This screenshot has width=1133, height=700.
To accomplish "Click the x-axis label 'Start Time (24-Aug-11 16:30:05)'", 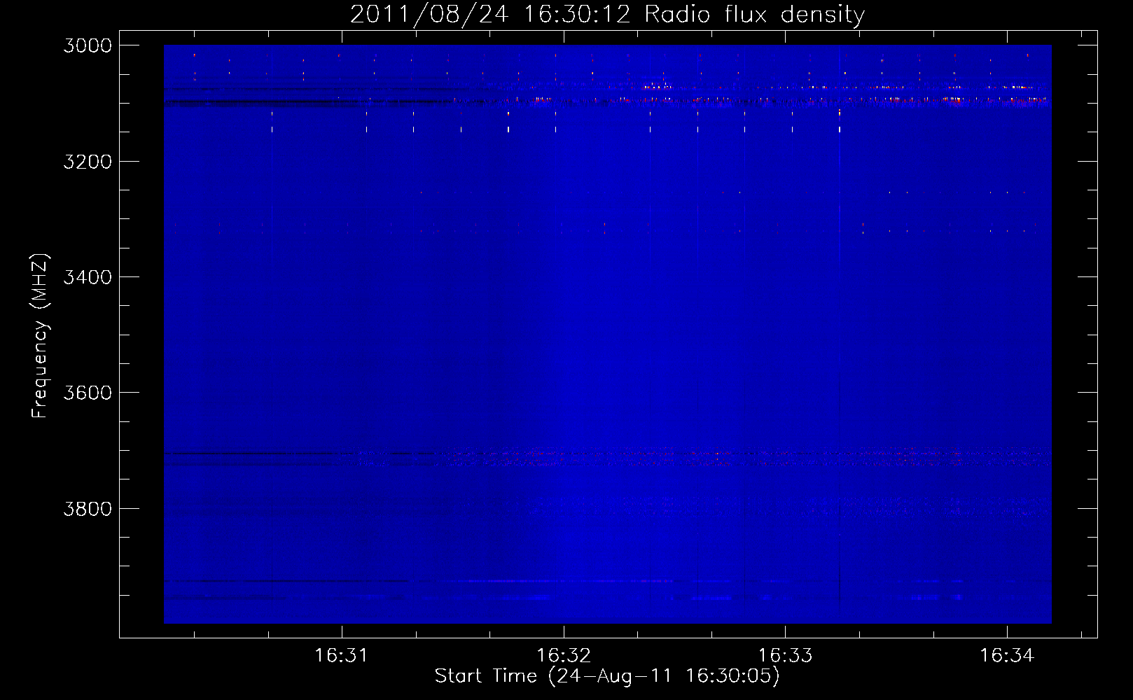I will [x=607, y=676].
